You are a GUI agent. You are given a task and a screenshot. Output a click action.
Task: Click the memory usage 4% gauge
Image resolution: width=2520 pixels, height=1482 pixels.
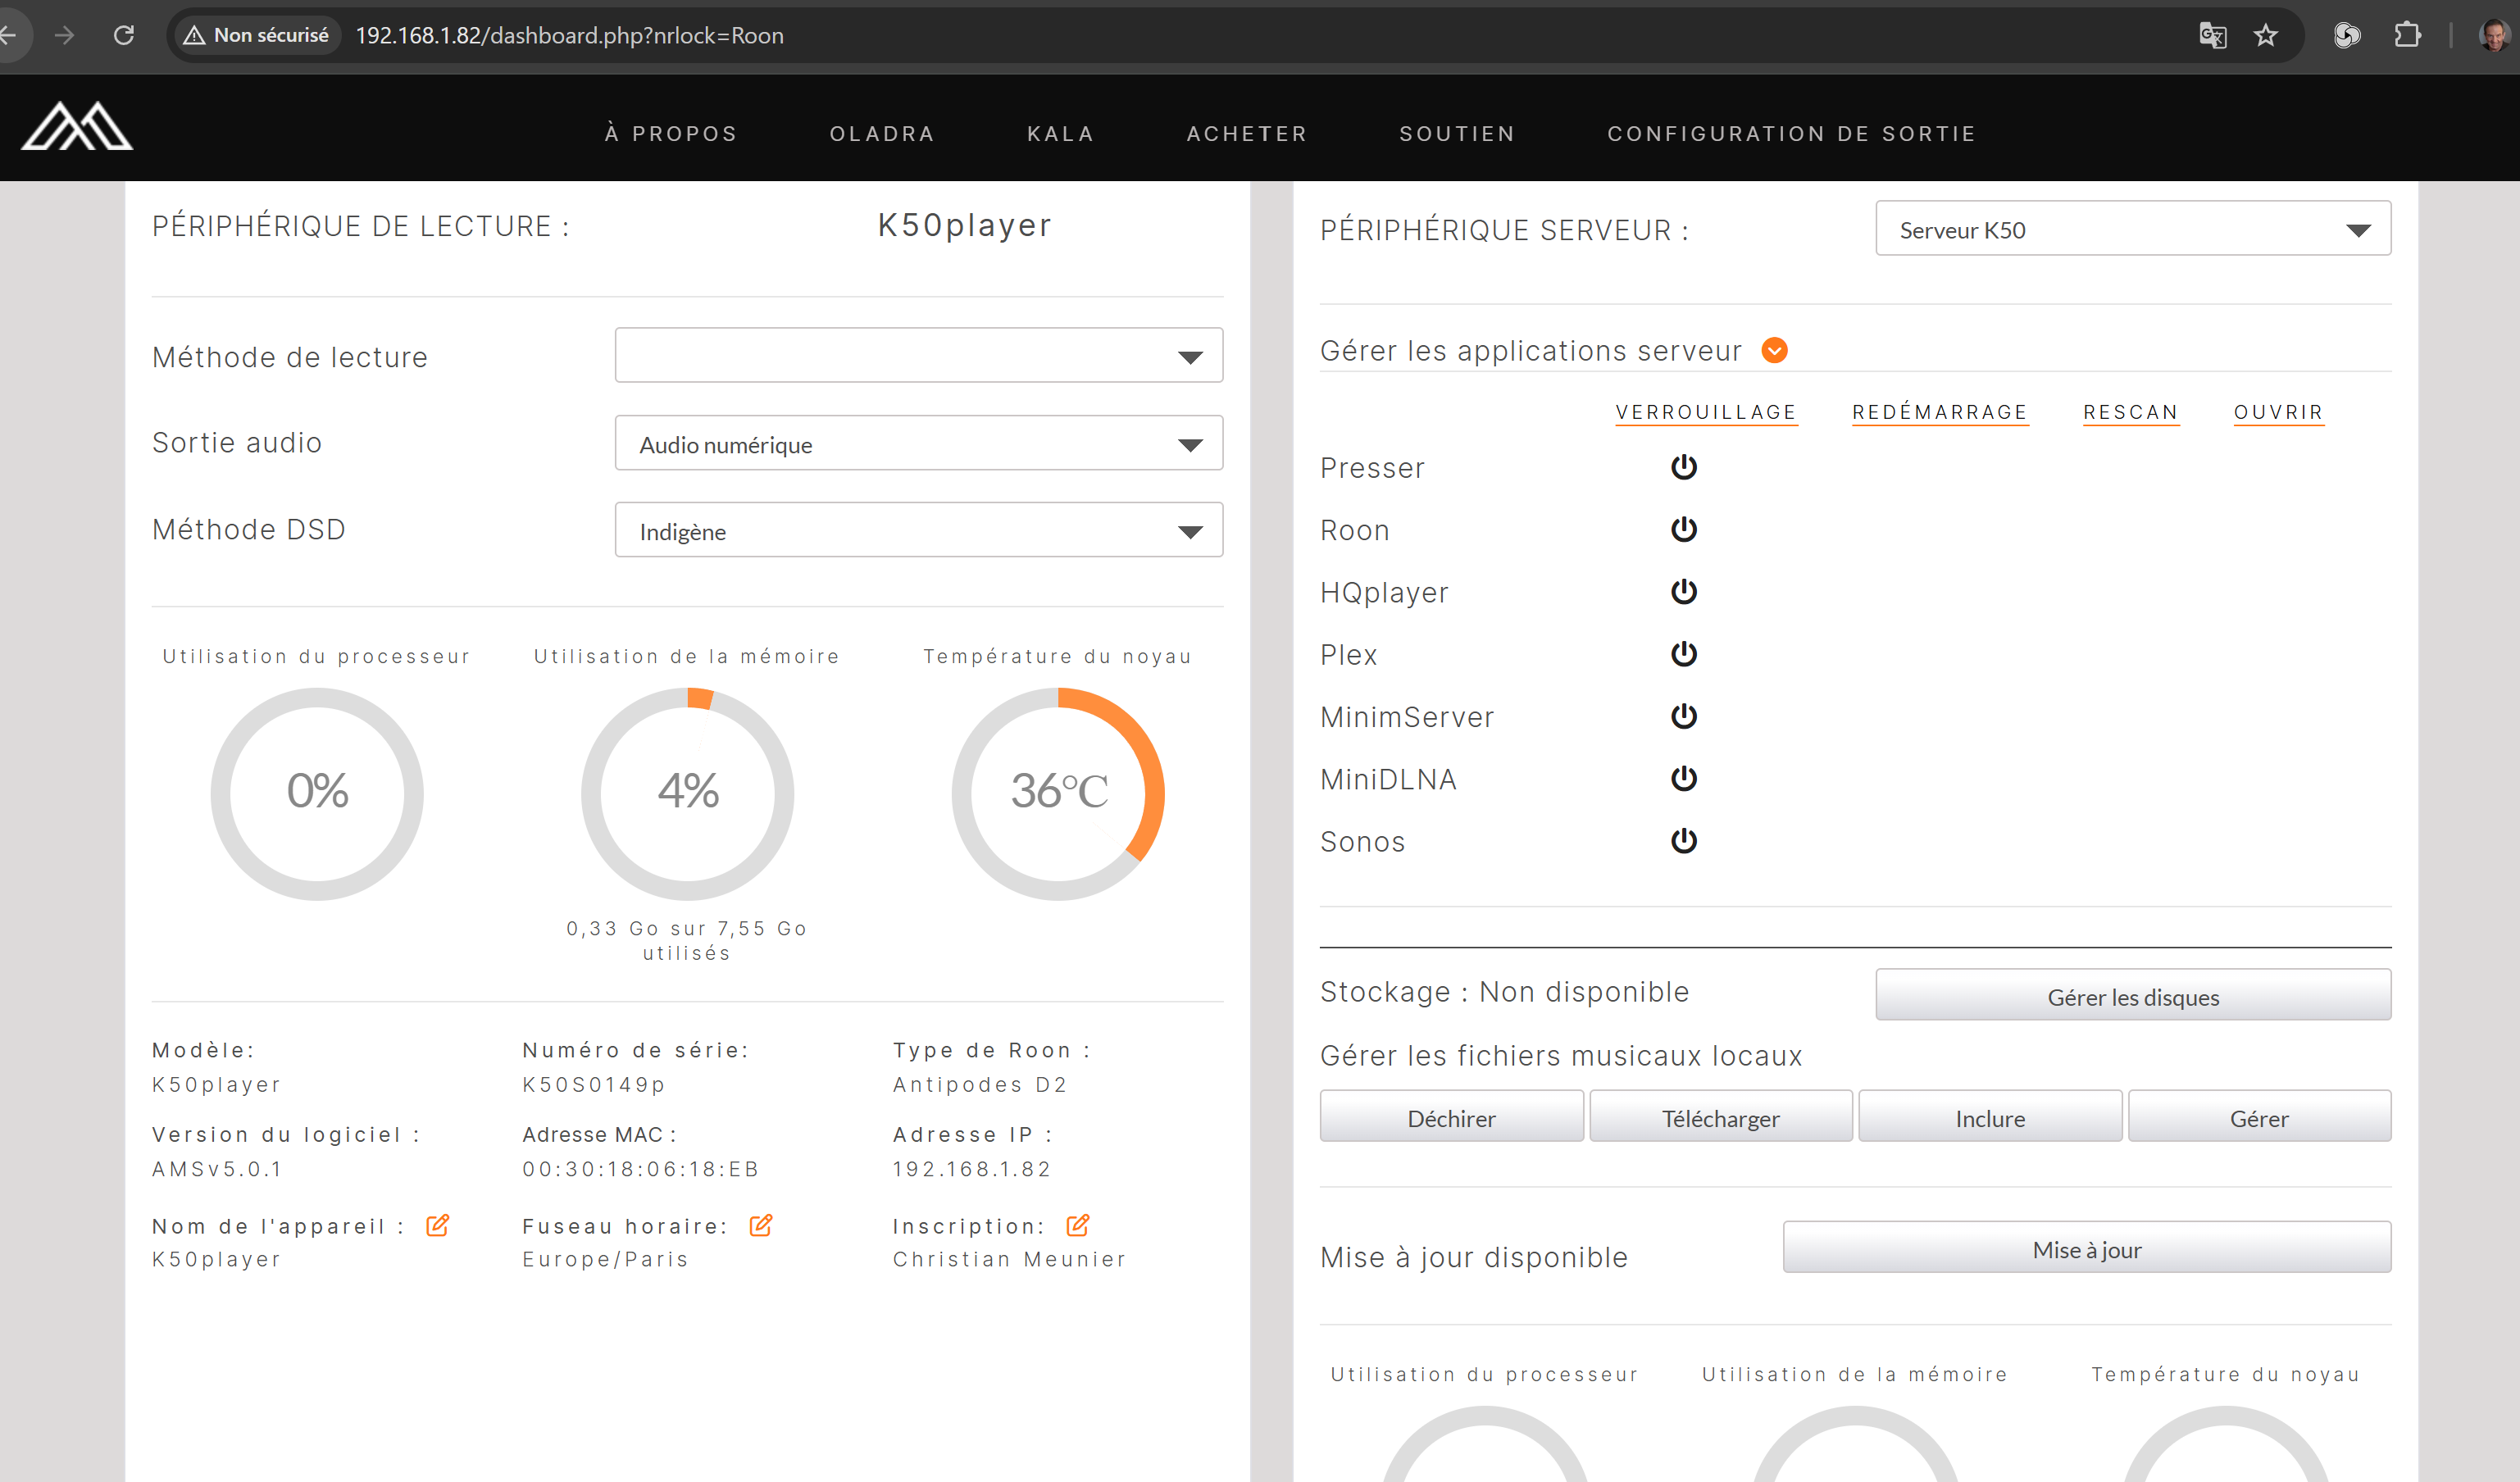click(687, 793)
